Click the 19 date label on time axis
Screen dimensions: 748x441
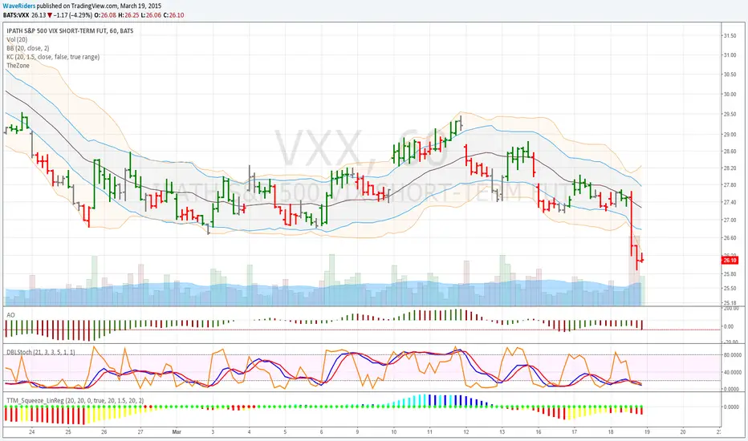point(647,432)
